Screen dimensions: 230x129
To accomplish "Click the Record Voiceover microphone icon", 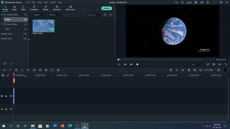I will pos(183,70).
